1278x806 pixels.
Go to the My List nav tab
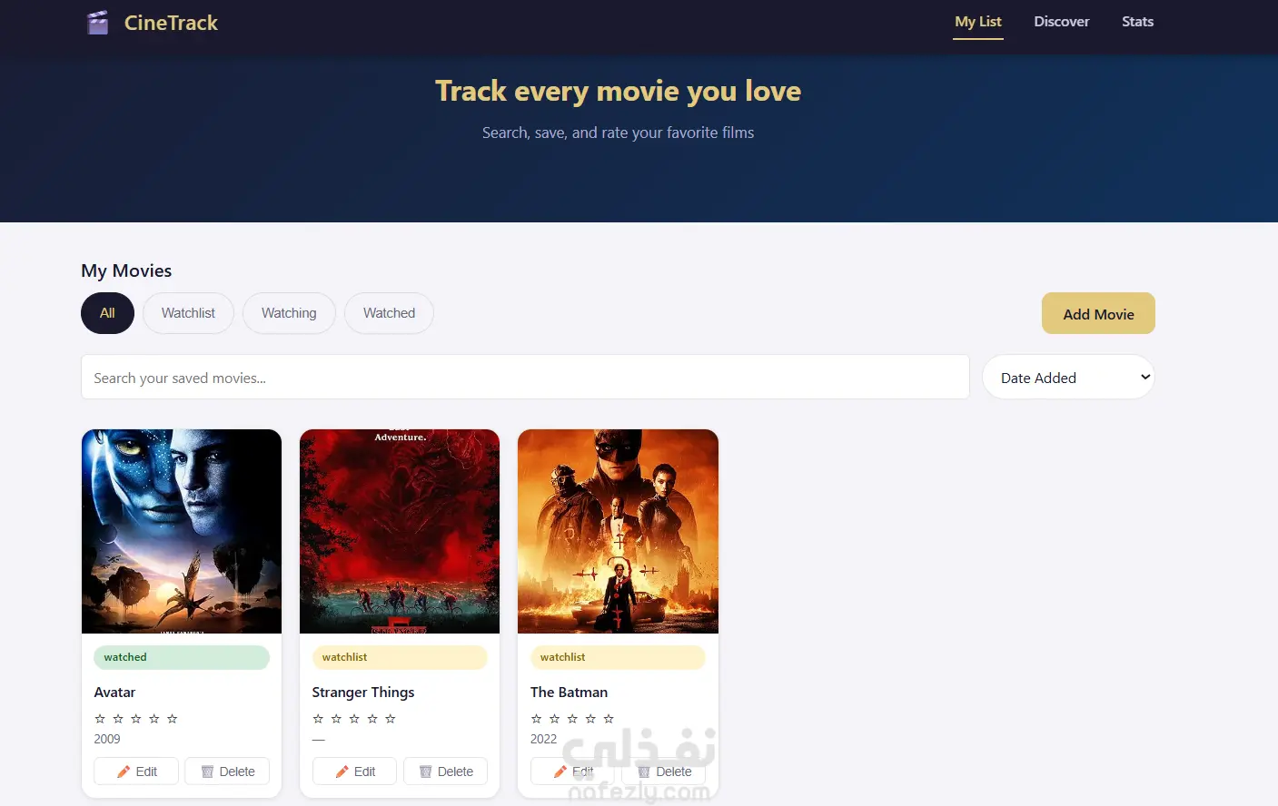[x=978, y=22]
